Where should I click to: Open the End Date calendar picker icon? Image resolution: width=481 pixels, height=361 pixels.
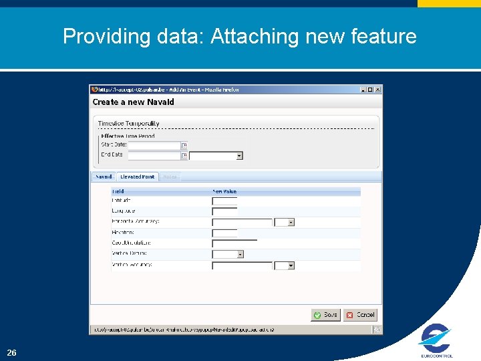(x=184, y=156)
